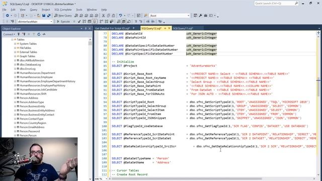The width and height of the screenshot is (322, 181).
Task: Open the View menu
Action: [x=23, y=10]
